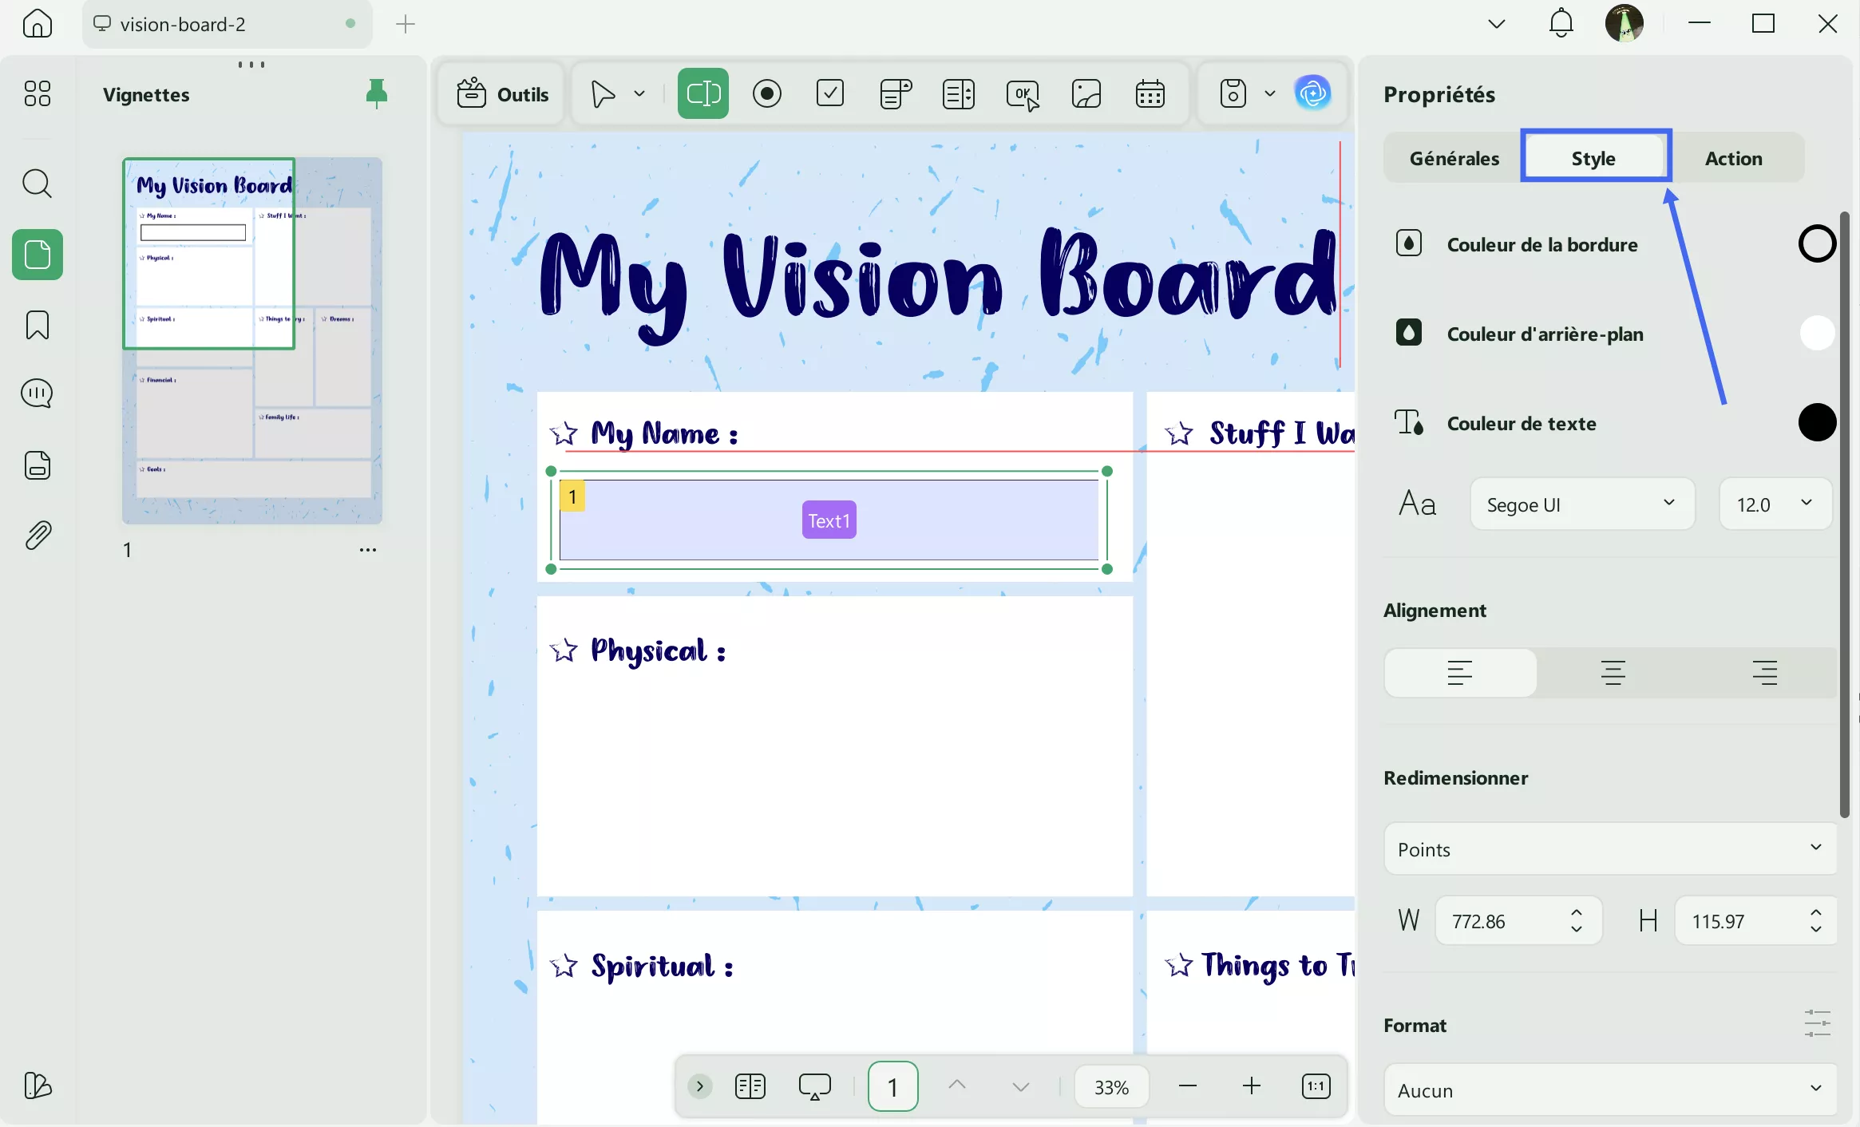Open the search panel in sidebar
Viewport: 1860px width, 1127px height.
click(x=38, y=184)
